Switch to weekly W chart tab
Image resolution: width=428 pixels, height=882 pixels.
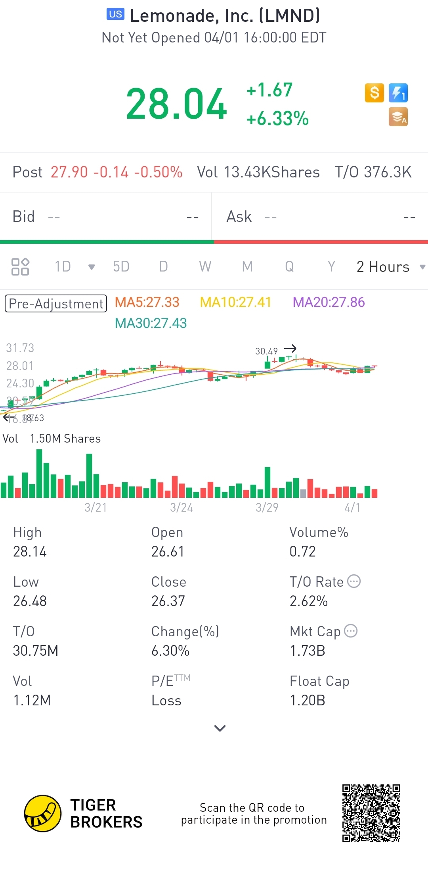point(205,267)
